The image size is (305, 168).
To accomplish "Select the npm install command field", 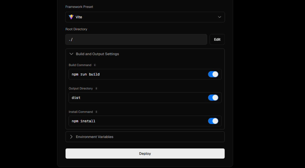I will click(x=137, y=121).
